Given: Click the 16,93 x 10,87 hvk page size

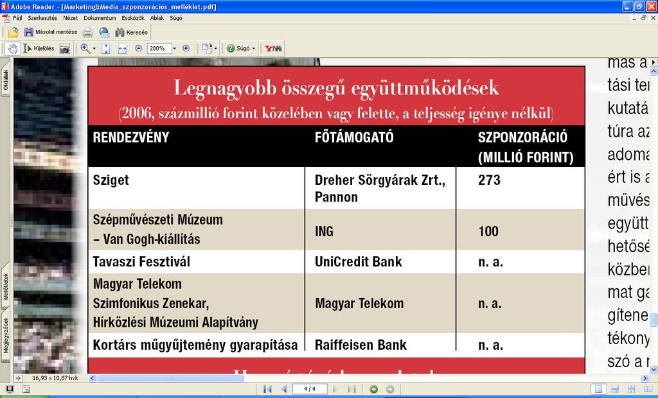Looking at the screenshot, I should (55, 378).
